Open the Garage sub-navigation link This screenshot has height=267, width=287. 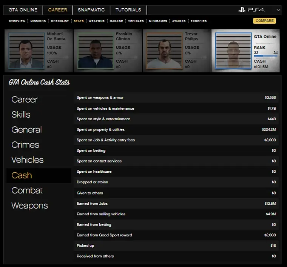(116, 21)
